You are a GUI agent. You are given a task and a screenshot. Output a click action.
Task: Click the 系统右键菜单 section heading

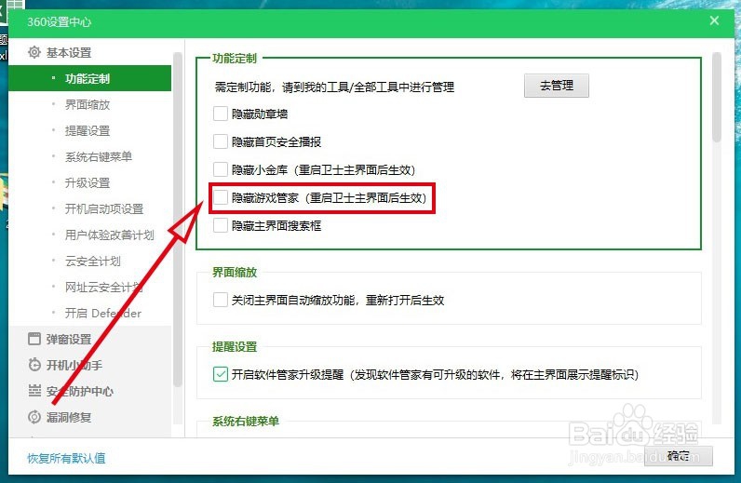(x=246, y=421)
